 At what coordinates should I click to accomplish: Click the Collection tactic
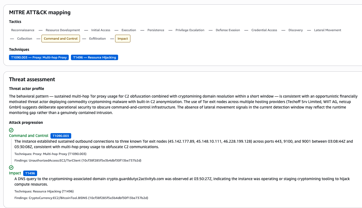tap(25, 39)
